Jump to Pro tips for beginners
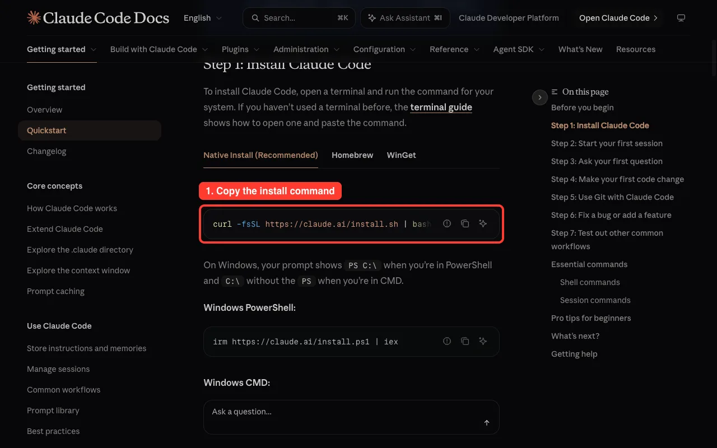717x448 pixels. click(591, 318)
